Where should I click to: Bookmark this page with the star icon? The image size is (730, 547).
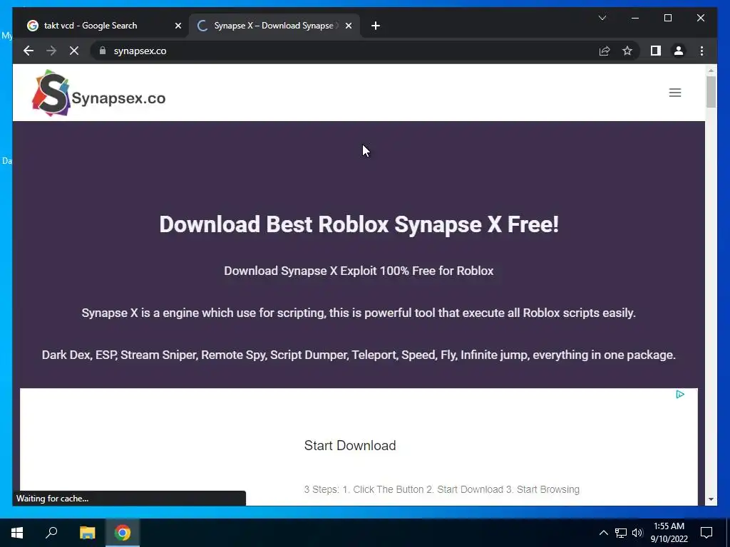coord(627,51)
